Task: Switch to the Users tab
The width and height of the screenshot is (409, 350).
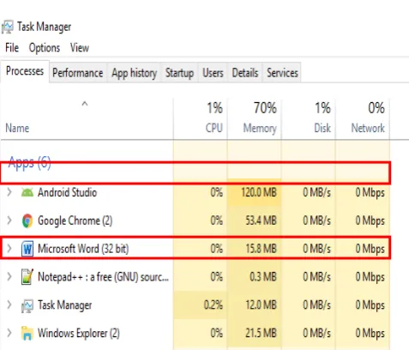Action: [x=213, y=73]
